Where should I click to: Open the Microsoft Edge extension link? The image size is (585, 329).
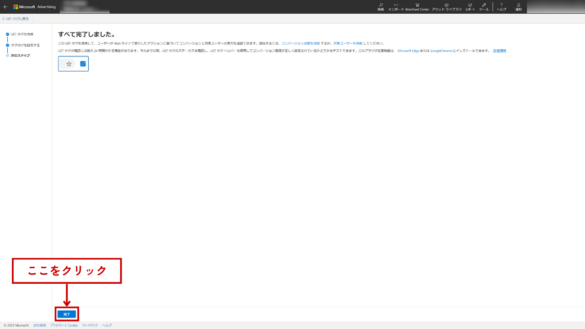click(408, 51)
